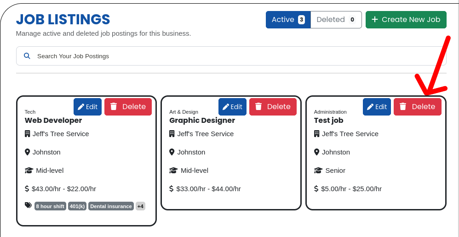Click building icon on Graphic Designer card

[172, 134]
